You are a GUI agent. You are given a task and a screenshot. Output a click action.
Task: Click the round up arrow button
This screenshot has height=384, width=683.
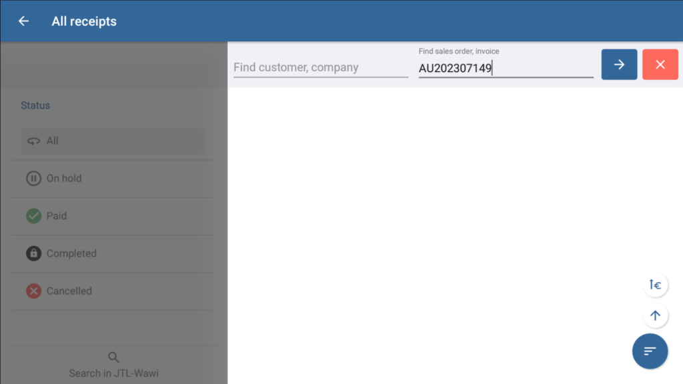655,316
